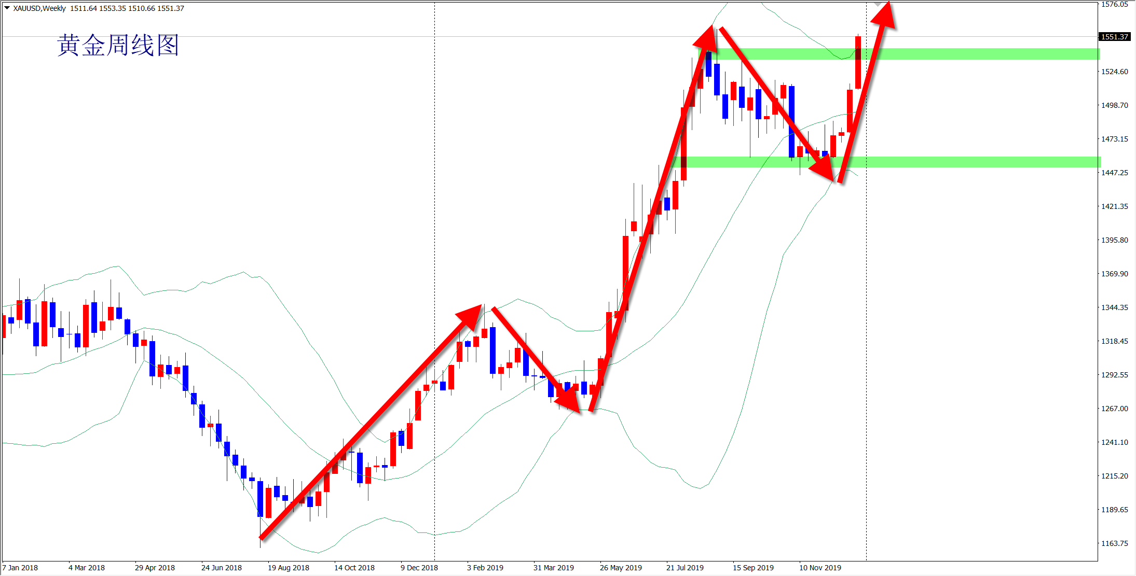The width and height of the screenshot is (1136, 576).
Task: Click the 26 May 2019 date label
Action: (x=621, y=568)
